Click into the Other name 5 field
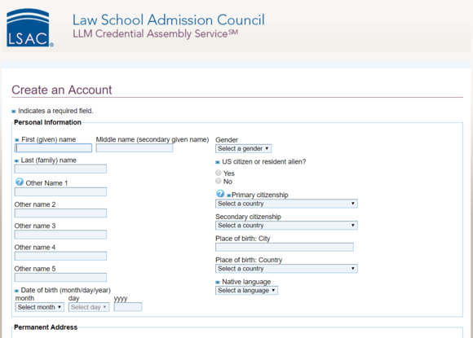The height and width of the screenshot is (338, 473). point(60,278)
